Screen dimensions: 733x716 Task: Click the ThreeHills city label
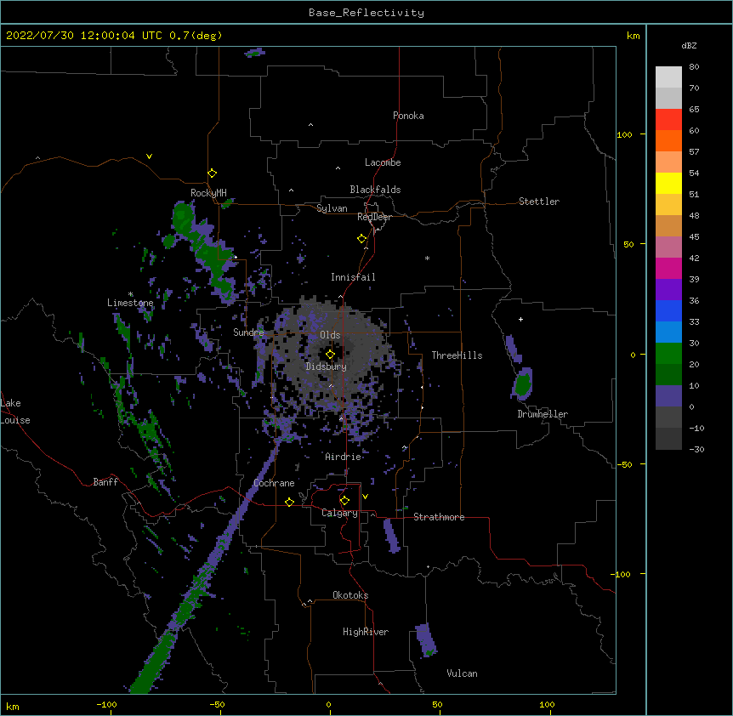point(457,355)
